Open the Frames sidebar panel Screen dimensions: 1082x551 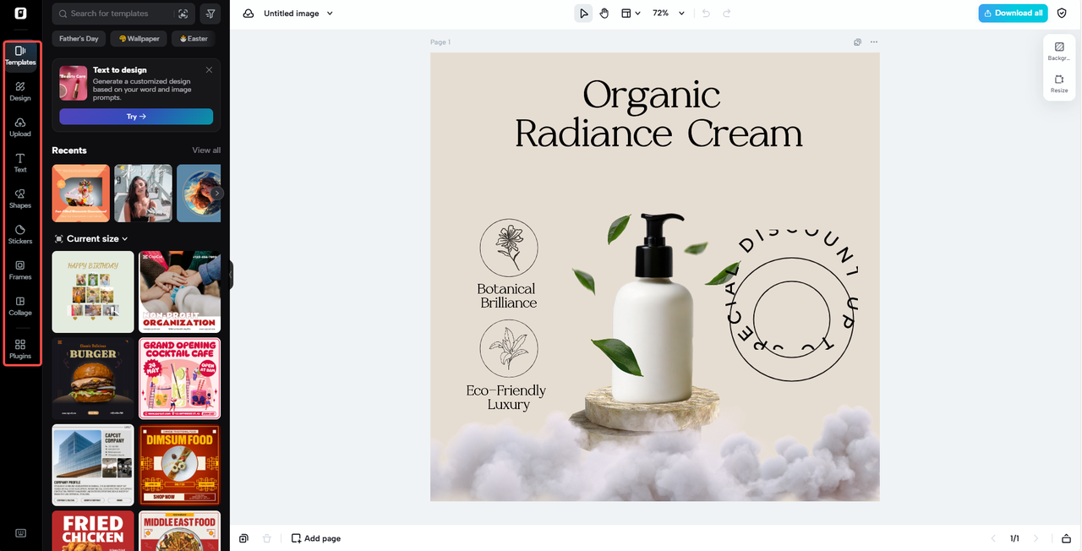coord(20,270)
